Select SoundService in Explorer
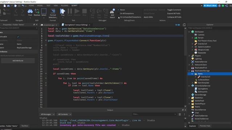Image resolution: width=232 pixels, height=130 pixels. (200, 110)
